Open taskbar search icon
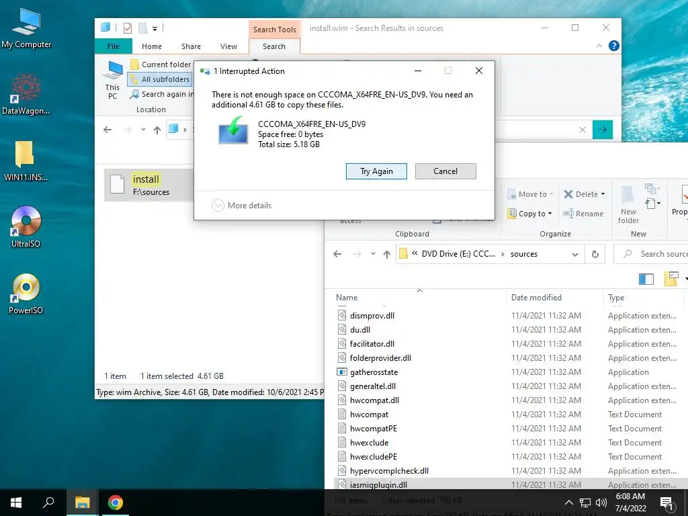Image resolution: width=688 pixels, height=516 pixels. [x=48, y=503]
